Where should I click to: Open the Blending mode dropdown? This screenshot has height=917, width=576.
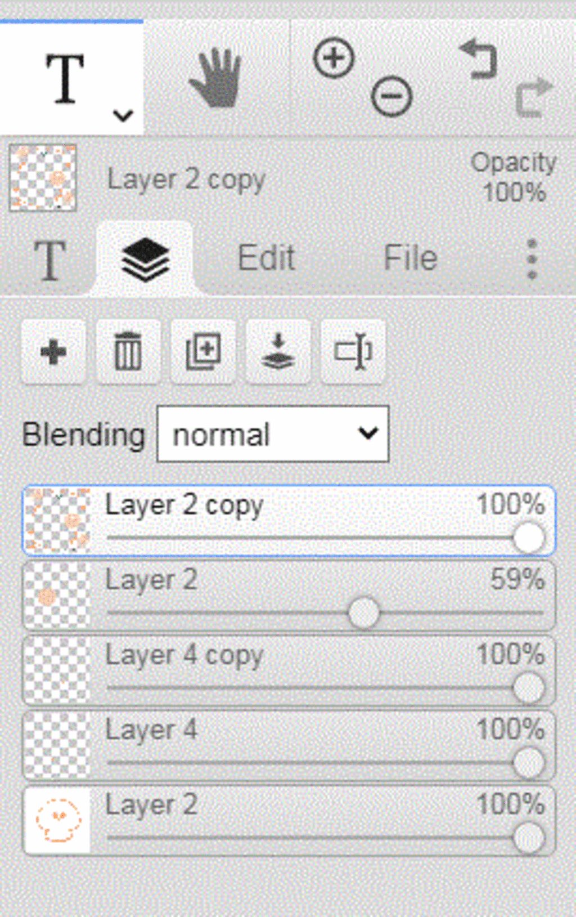coord(273,434)
